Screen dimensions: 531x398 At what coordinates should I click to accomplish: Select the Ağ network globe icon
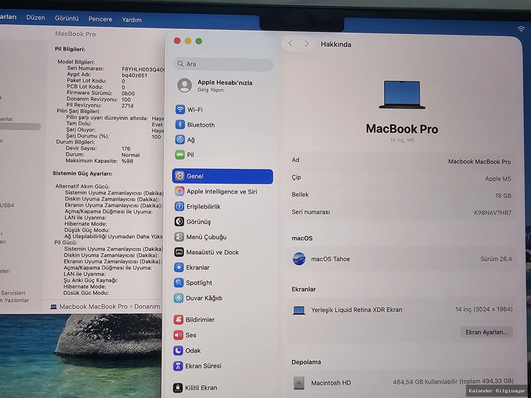click(180, 140)
